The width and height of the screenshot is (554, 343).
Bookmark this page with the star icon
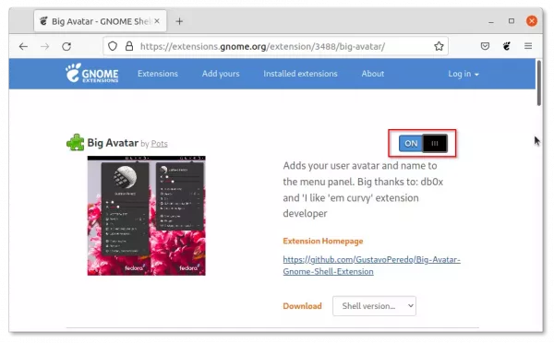pyautogui.click(x=439, y=46)
